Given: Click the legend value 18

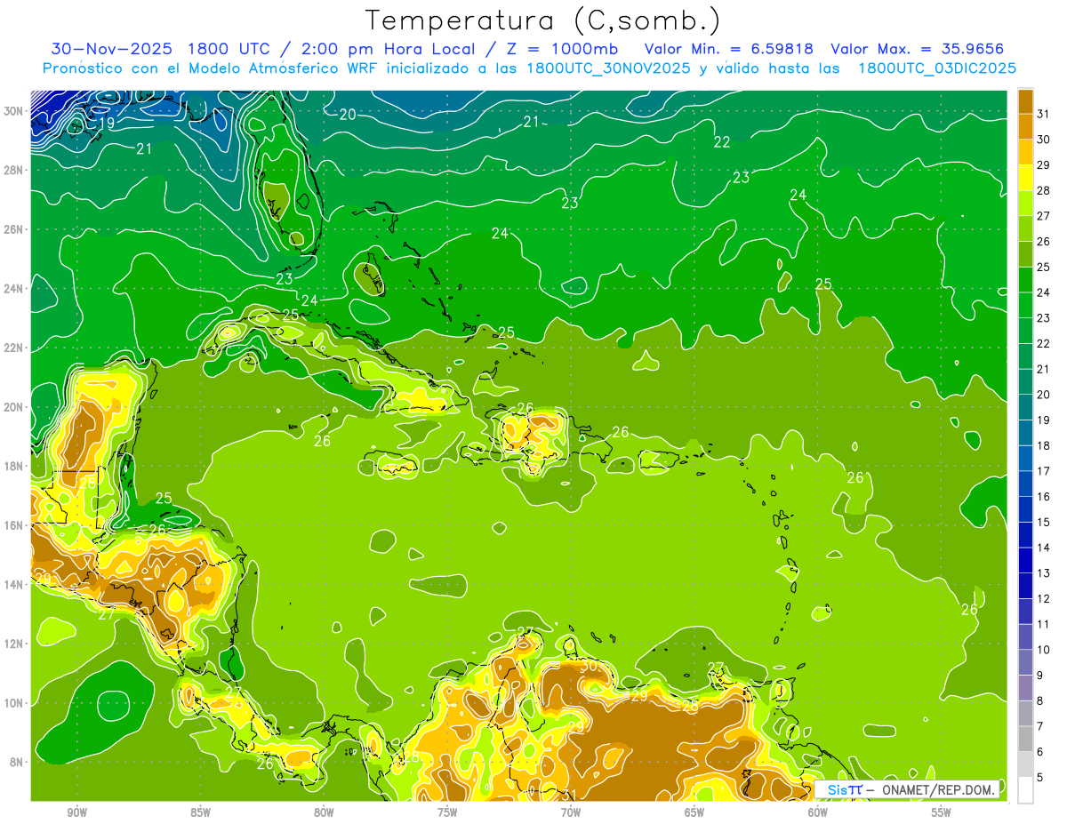Looking at the screenshot, I should pos(1043,445).
